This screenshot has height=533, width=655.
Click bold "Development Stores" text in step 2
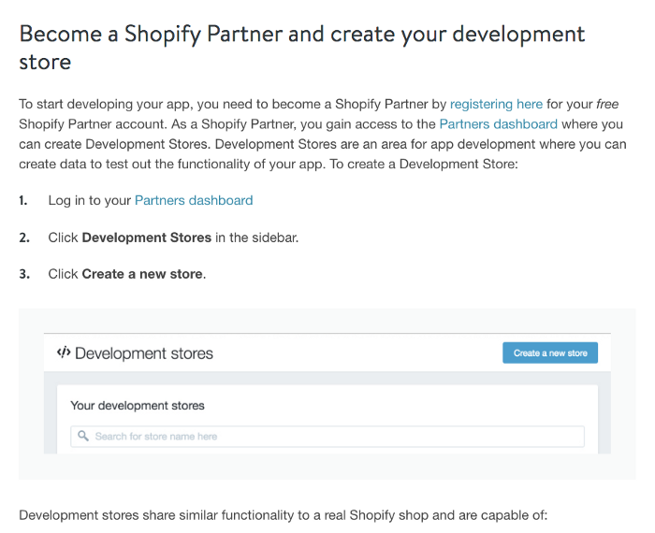click(147, 238)
